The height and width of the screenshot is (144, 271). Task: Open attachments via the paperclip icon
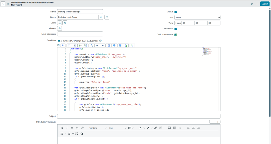(252, 4)
